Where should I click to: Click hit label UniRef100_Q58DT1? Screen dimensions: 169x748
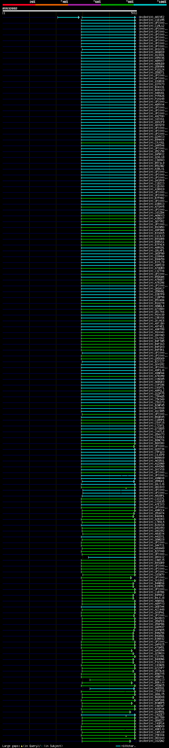tap(152, 73)
